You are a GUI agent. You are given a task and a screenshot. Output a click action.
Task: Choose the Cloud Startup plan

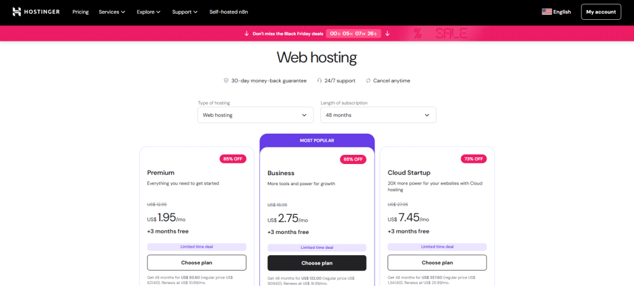(437, 262)
